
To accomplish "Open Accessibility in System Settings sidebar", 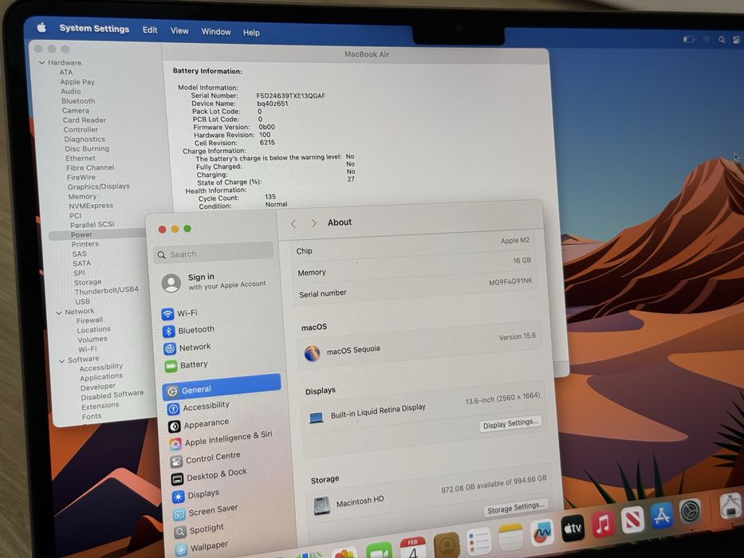I will 206,407.
